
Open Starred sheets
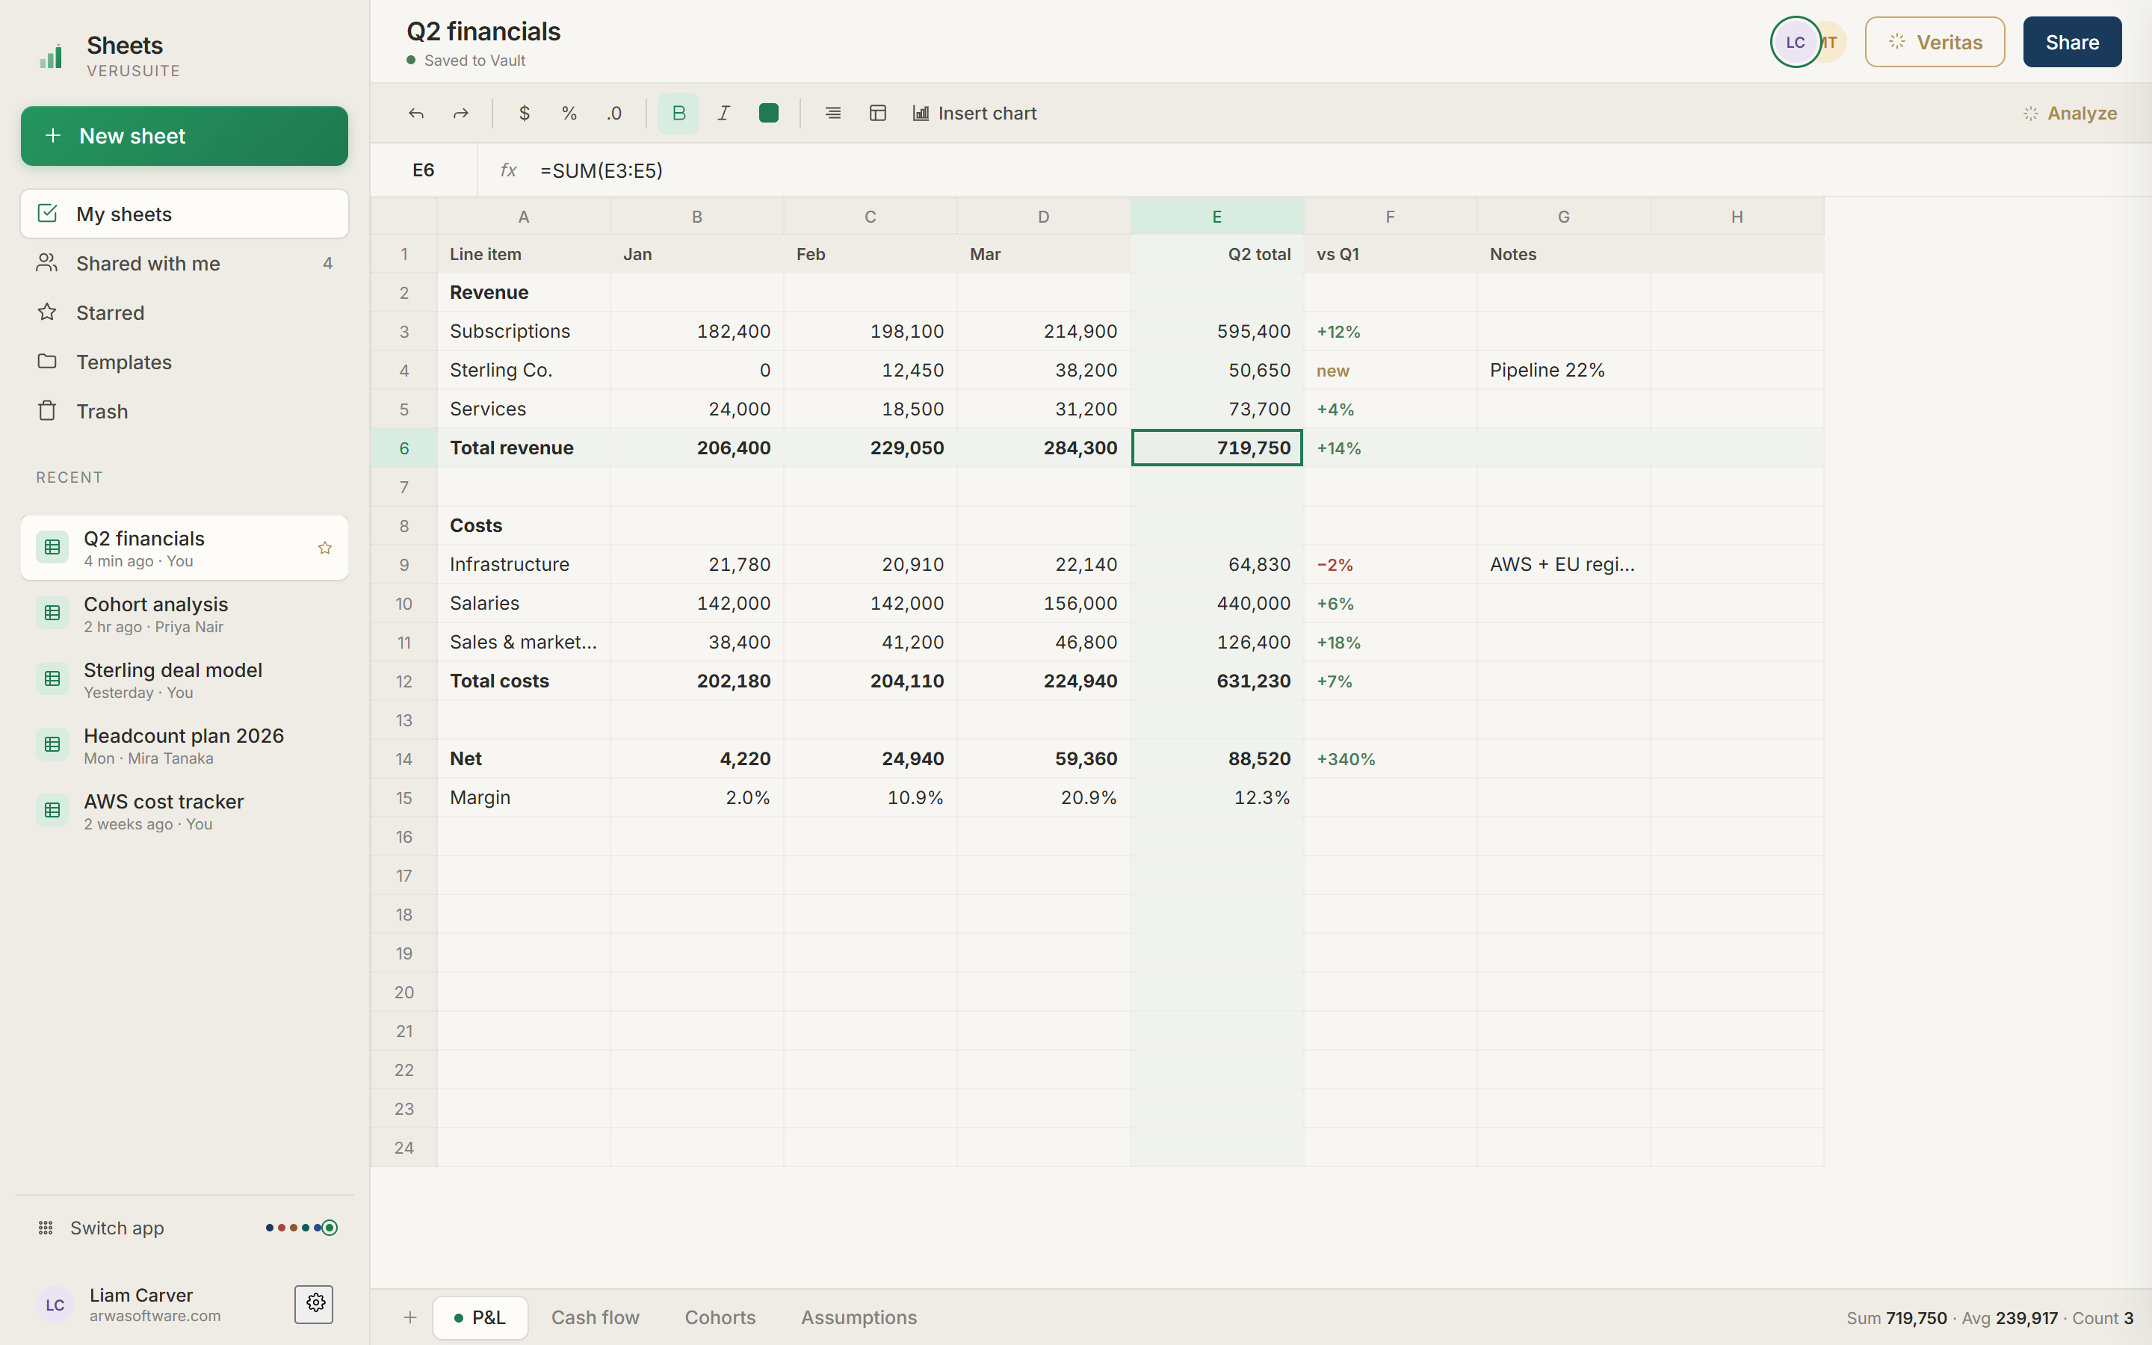pos(184,312)
